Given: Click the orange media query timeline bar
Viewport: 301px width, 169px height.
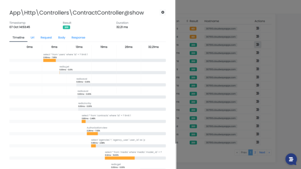Looking at the screenshot, I should pyautogui.click(x=120, y=158).
